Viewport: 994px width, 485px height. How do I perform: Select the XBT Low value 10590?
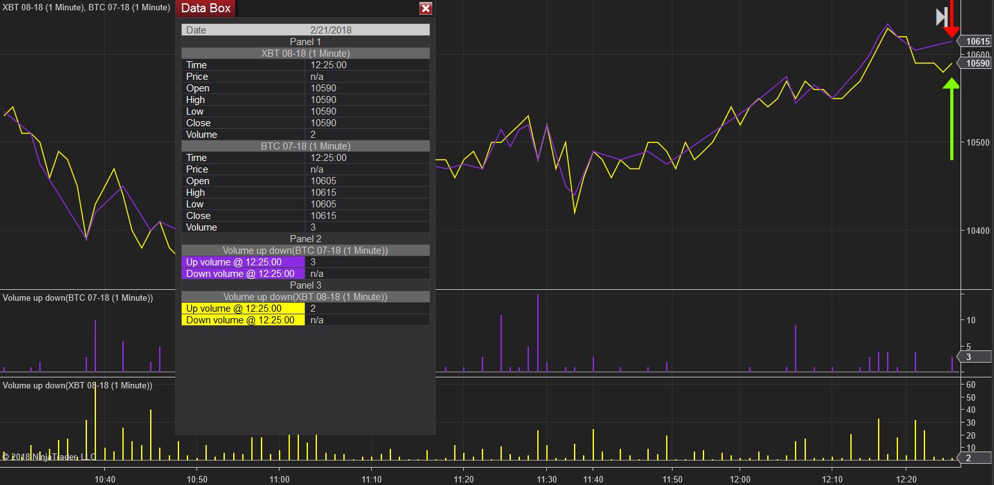(x=323, y=111)
